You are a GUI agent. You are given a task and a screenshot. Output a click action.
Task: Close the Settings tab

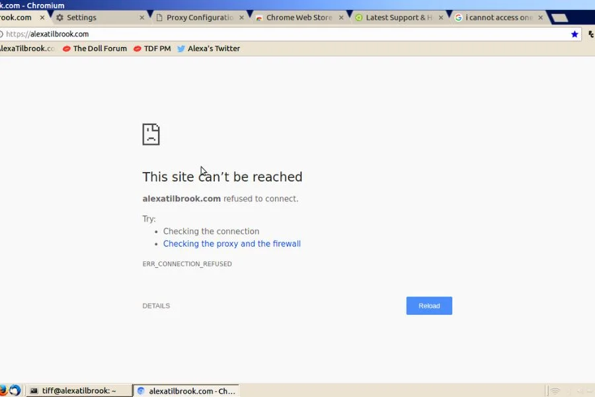(x=141, y=18)
